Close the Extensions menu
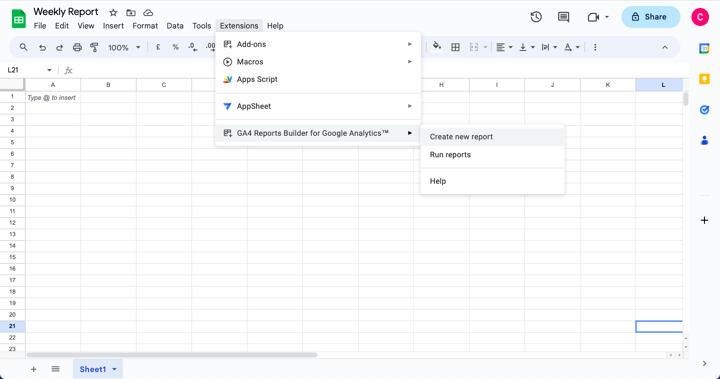 click(239, 26)
